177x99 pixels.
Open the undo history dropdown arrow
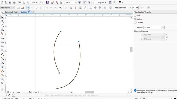tap(36, 2)
